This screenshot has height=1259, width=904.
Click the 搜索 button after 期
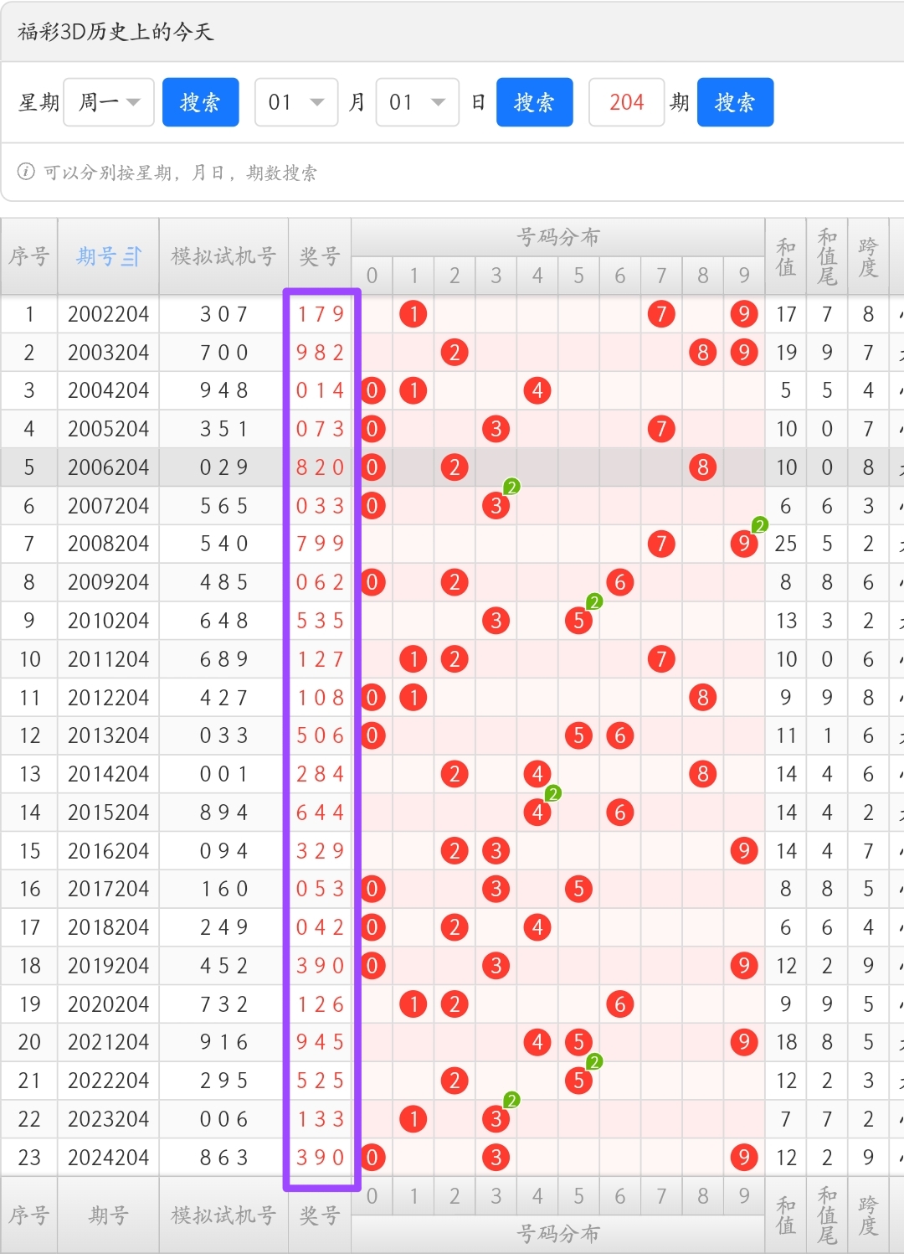click(735, 102)
